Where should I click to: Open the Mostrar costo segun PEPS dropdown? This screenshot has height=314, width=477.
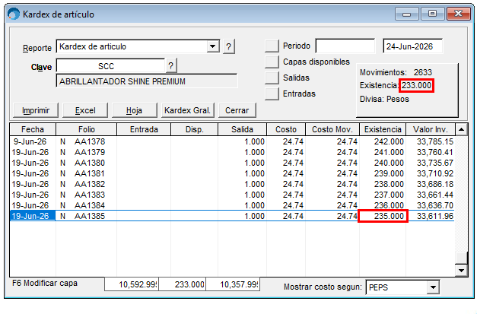click(x=433, y=287)
